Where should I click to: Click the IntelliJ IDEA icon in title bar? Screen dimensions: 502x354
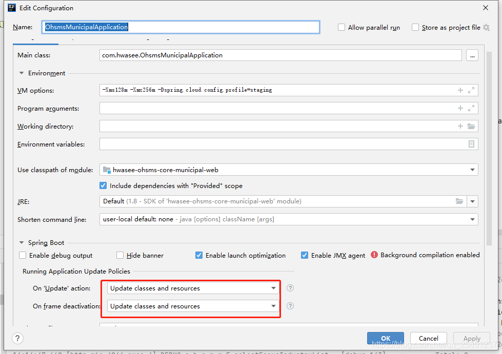click(11, 8)
